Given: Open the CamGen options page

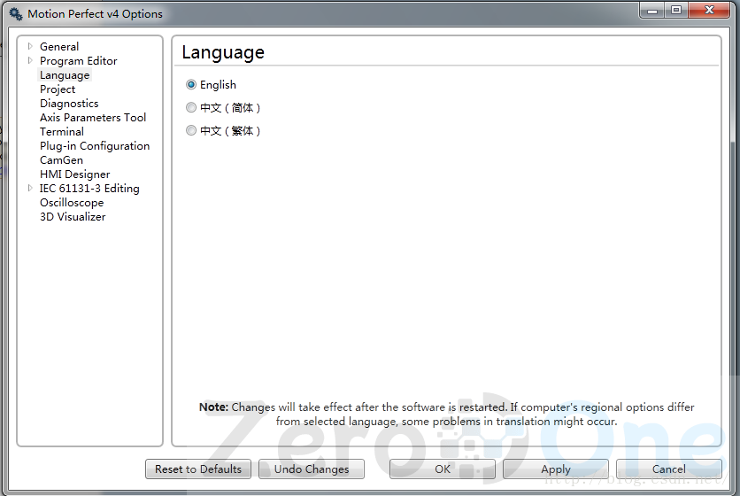Looking at the screenshot, I should pos(61,160).
